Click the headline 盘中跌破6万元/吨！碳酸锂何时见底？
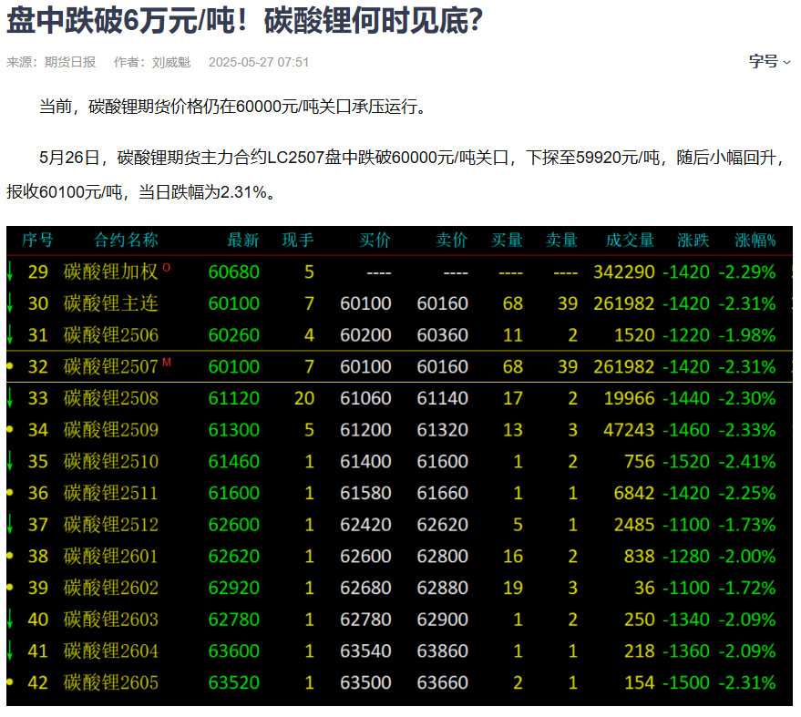This screenshot has height=717, width=801. pos(245,21)
